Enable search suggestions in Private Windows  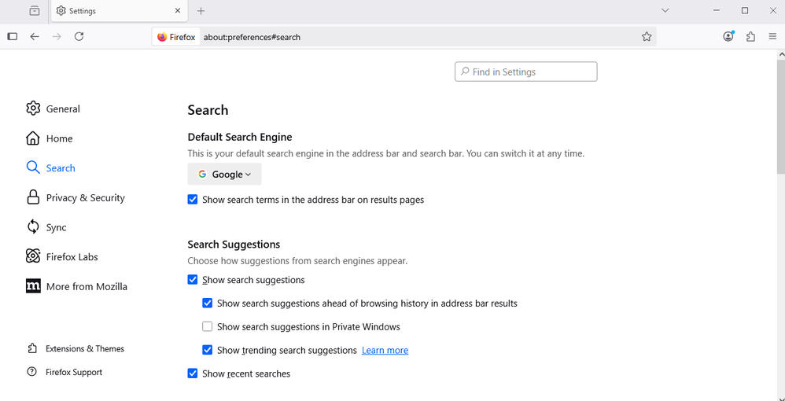click(208, 327)
